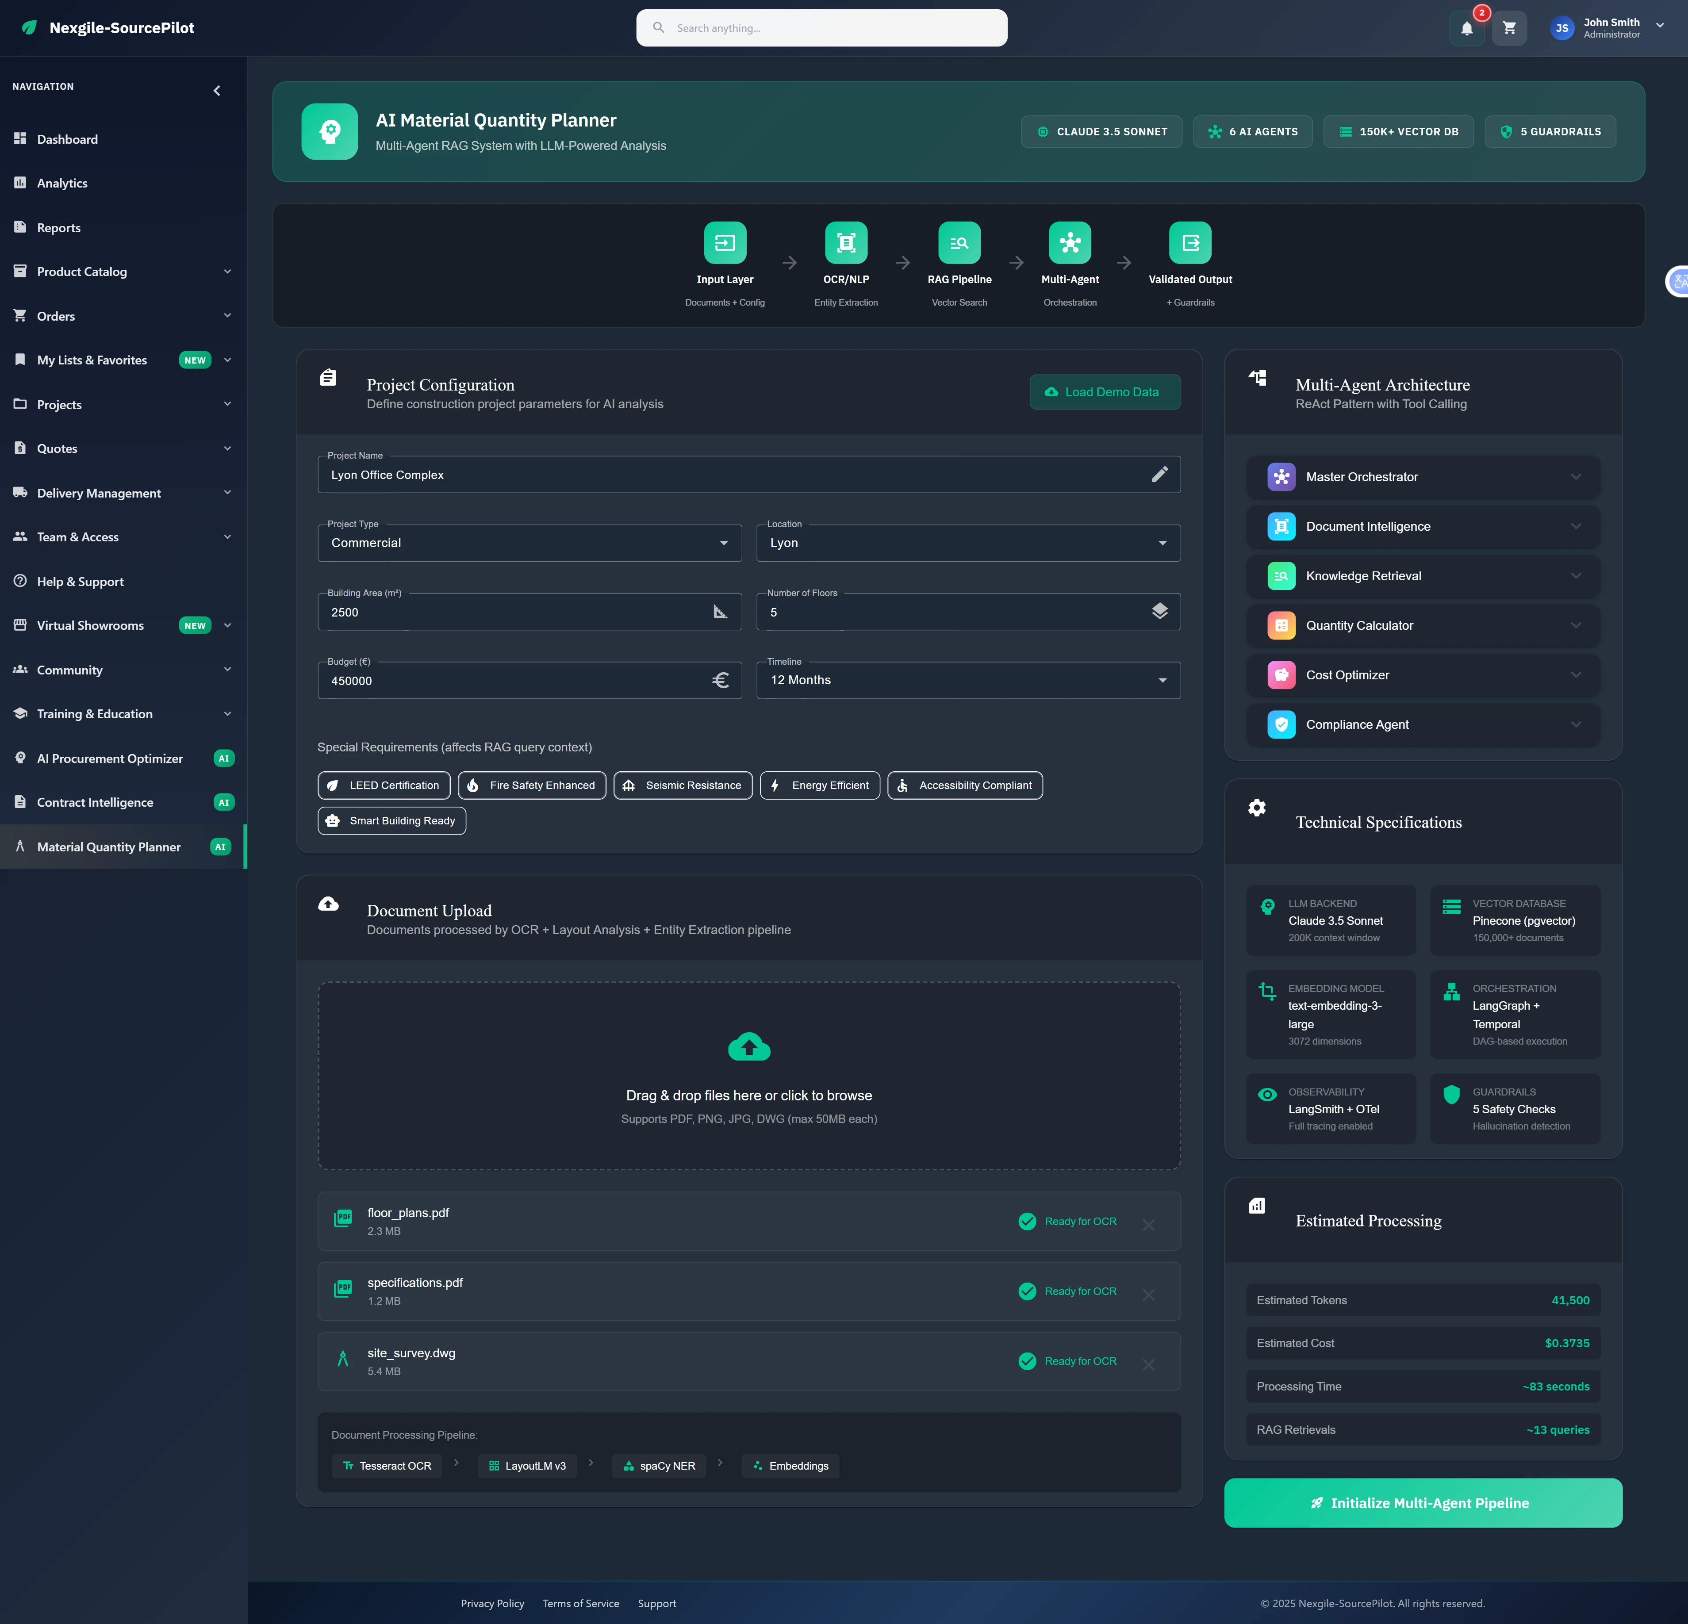Click the Input Layer pipeline icon

click(x=725, y=243)
